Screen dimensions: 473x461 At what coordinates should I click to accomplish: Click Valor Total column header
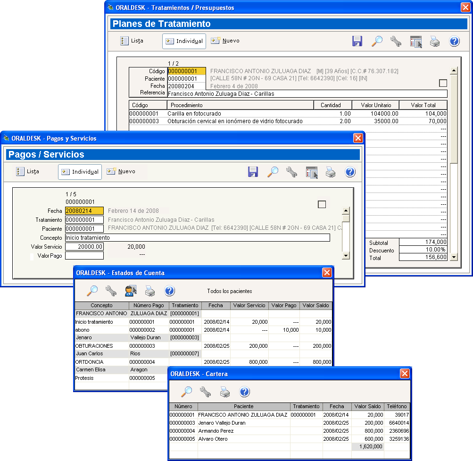pos(423,105)
